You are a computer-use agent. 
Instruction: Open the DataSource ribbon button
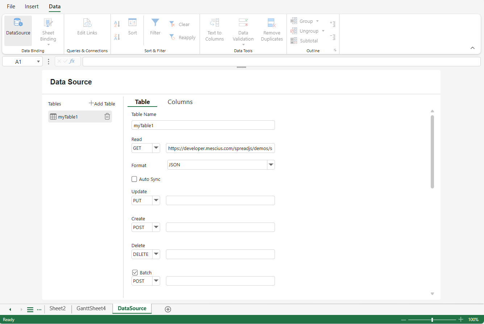(x=18, y=30)
